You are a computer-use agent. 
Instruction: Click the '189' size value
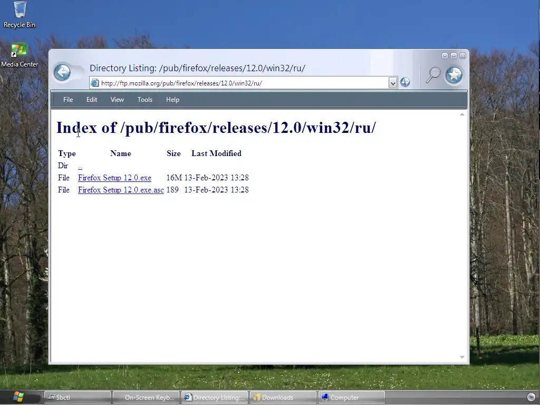[x=172, y=190]
